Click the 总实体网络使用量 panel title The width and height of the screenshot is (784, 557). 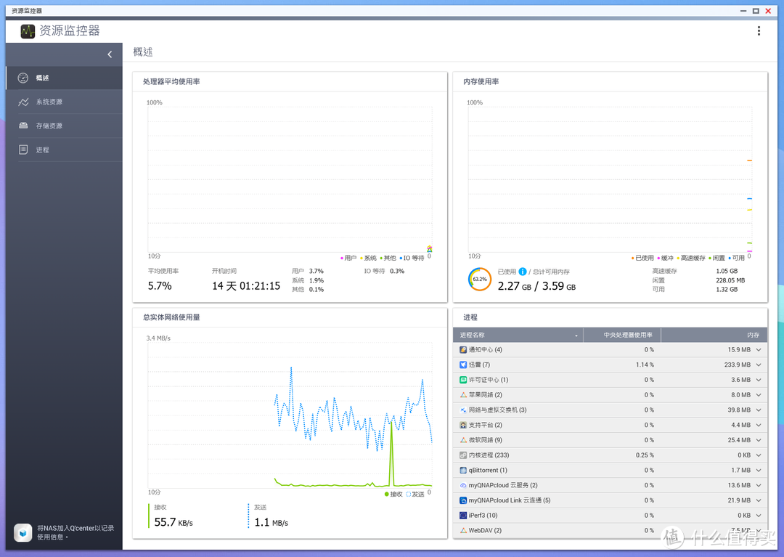coord(171,317)
